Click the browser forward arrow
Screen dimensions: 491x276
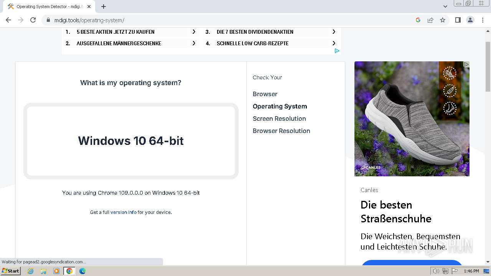click(x=21, y=20)
